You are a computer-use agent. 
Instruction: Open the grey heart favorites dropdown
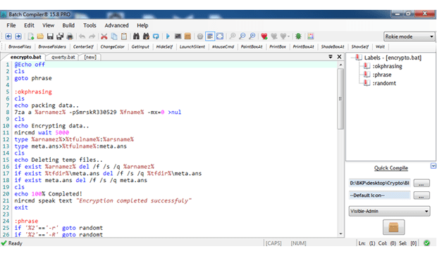click(x=285, y=37)
